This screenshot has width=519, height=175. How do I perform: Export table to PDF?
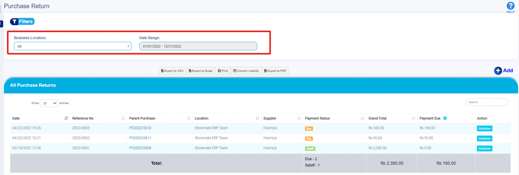(275, 71)
